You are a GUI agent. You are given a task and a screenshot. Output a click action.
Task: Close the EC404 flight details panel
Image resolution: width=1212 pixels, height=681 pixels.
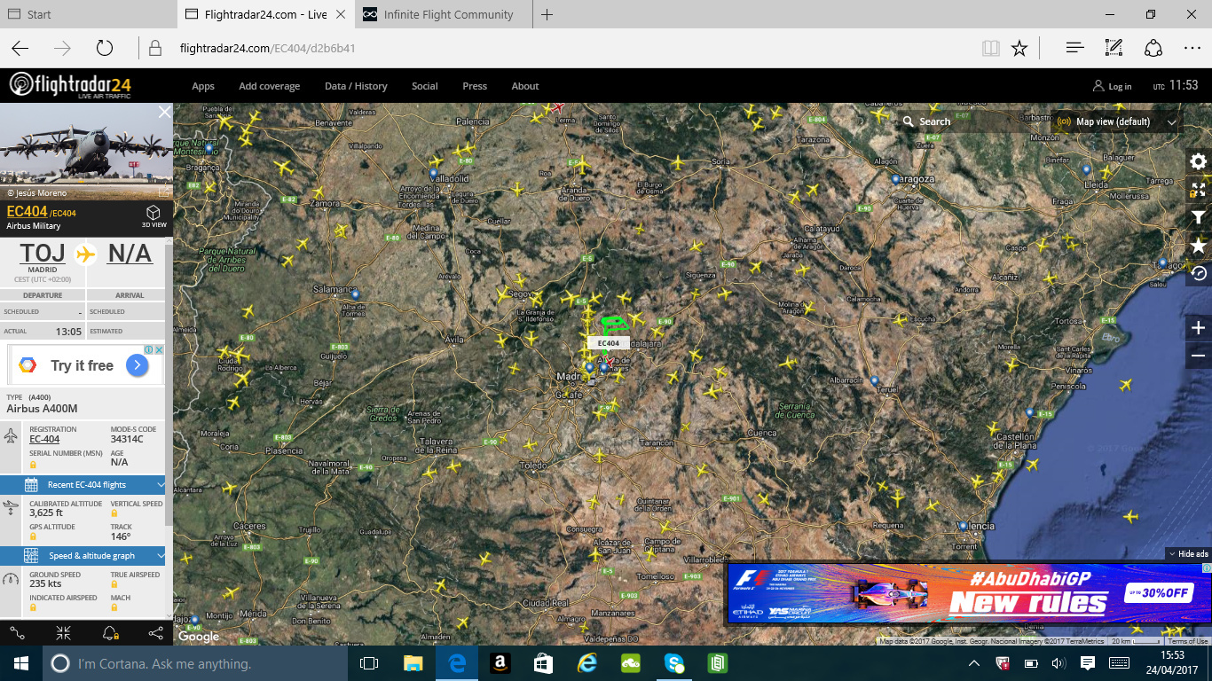(164, 112)
